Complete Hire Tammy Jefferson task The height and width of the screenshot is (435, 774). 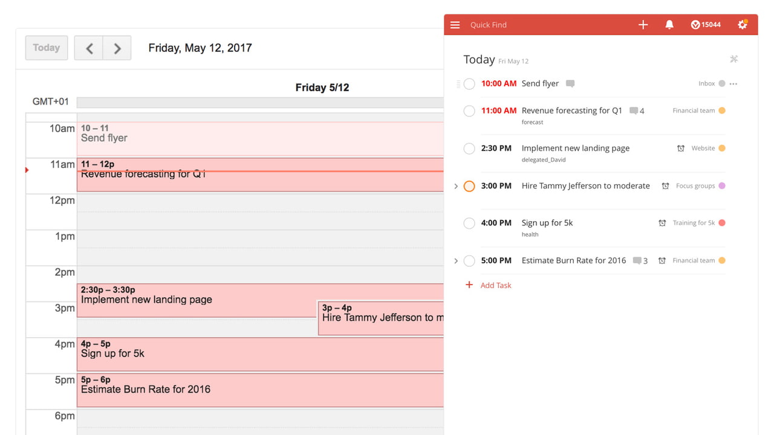tap(469, 186)
